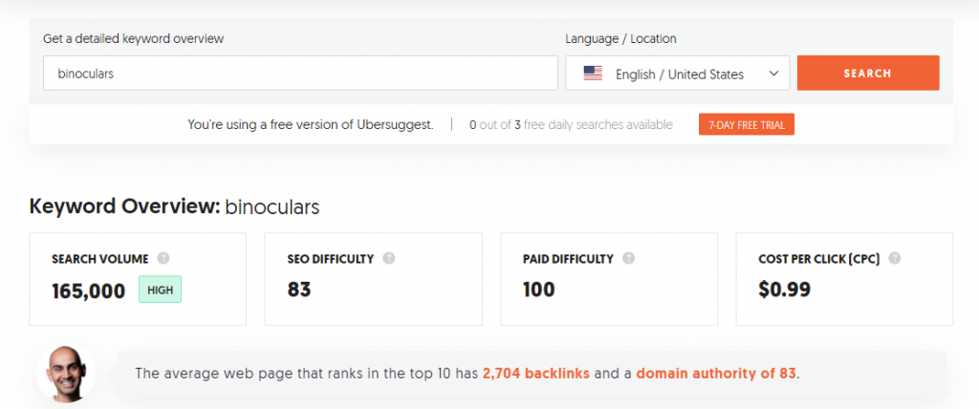Select the SEO Difficulty 83 card
Screen dimensions: 979x409
pyautogui.click(x=374, y=279)
